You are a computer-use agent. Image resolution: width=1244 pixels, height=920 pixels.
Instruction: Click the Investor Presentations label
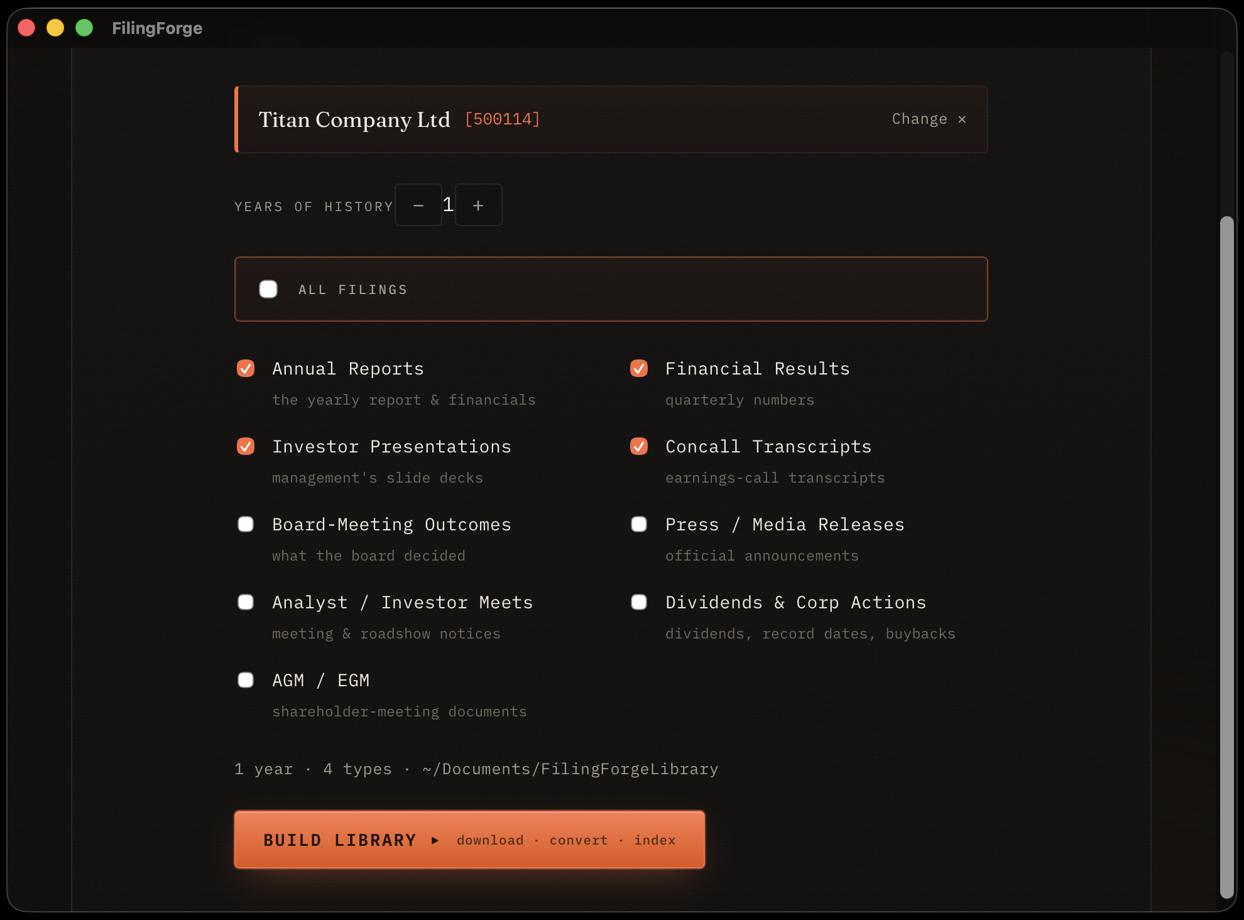[x=391, y=446]
